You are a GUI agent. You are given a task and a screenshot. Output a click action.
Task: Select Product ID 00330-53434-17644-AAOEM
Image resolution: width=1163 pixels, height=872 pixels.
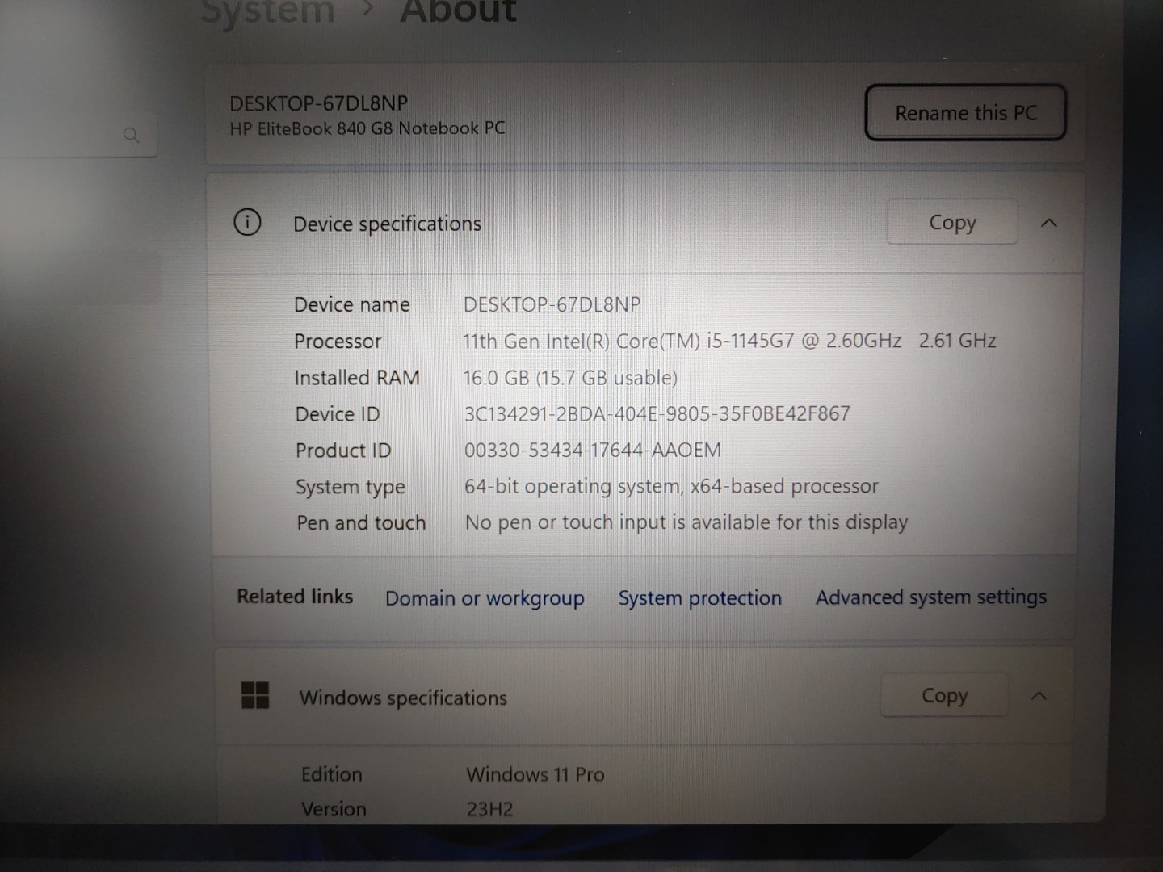point(593,451)
